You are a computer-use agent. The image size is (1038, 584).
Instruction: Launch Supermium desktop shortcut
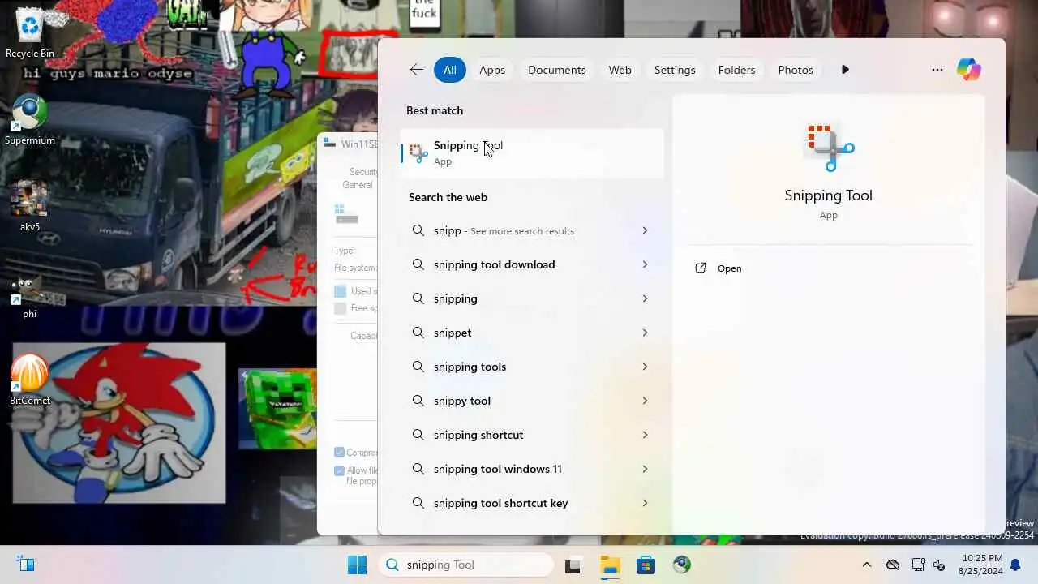coord(30,121)
